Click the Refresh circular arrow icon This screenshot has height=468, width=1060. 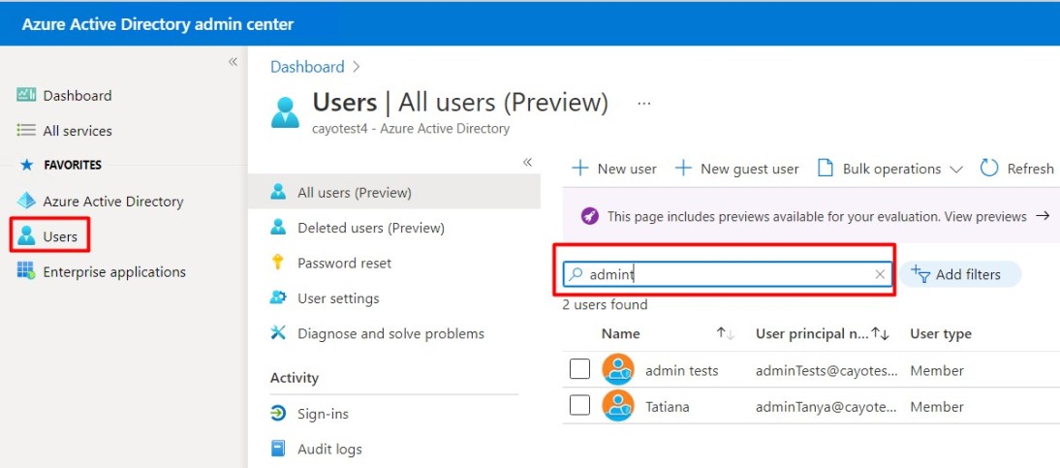[989, 169]
